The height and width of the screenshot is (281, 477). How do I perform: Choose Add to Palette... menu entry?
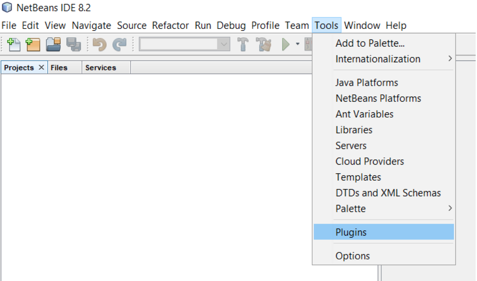coord(384,43)
